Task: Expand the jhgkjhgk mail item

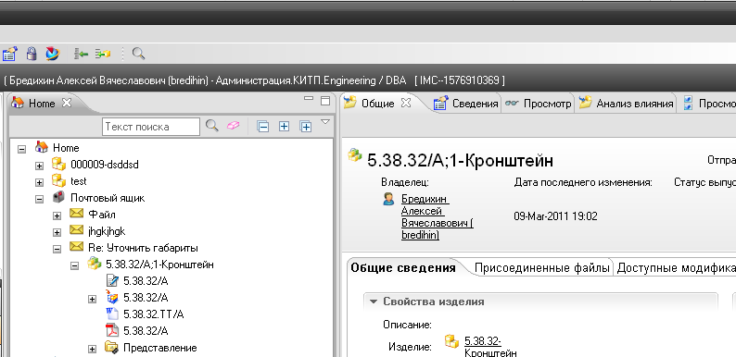Action: (x=57, y=232)
